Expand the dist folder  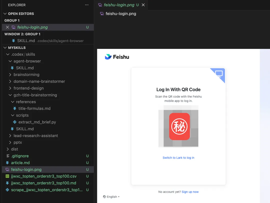coord(14,149)
